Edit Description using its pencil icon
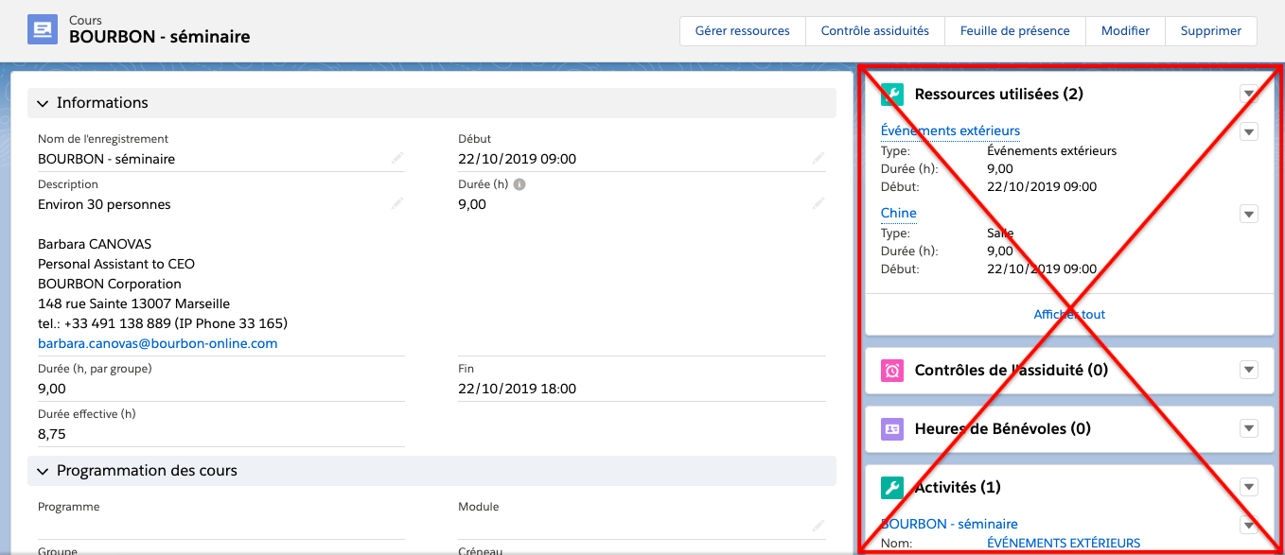Screen dimensions: 1285x555 coord(396,204)
